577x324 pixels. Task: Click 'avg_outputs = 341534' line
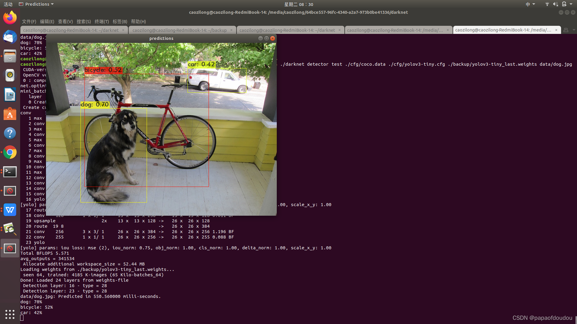tap(47, 259)
